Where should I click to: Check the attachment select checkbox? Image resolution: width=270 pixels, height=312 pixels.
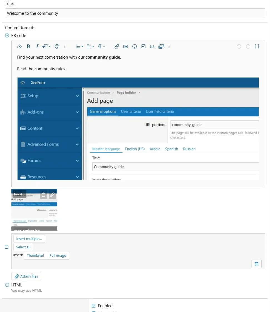(x=7, y=247)
